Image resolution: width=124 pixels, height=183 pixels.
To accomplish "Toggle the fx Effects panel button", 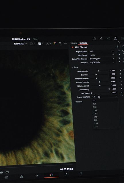I will coord(115,38).
